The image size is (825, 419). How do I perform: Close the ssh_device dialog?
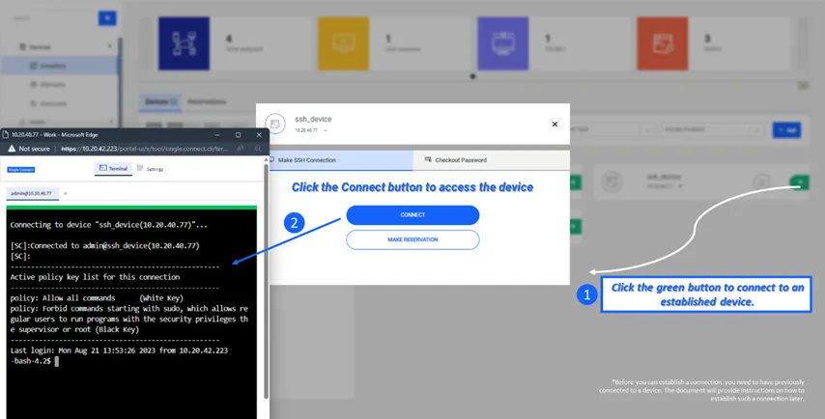tap(555, 125)
